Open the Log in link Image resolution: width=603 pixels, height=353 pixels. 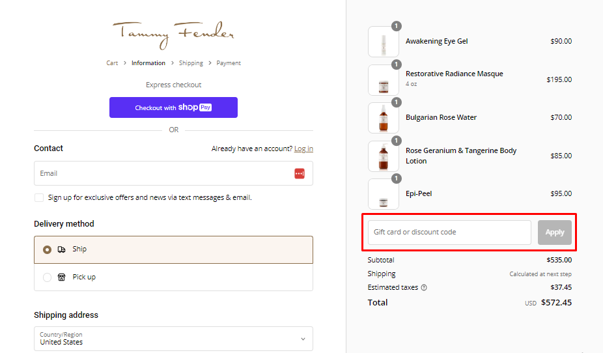pyautogui.click(x=303, y=148)
